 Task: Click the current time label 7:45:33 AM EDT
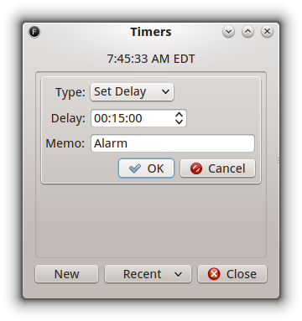(x=151, y=59)
